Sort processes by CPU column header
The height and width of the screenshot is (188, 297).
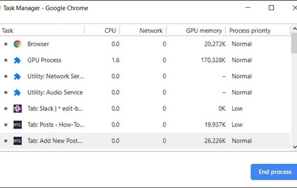click(110, 31)
